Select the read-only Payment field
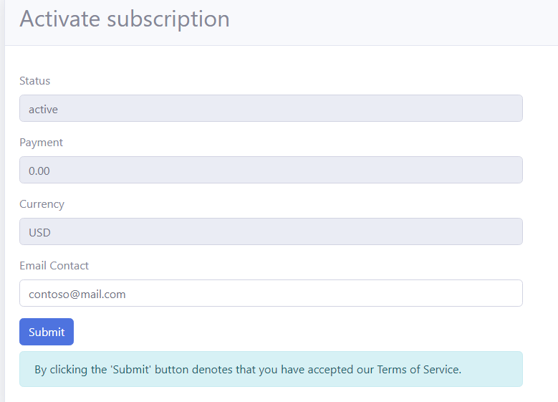558x402 pixels. tap(271, 170)
